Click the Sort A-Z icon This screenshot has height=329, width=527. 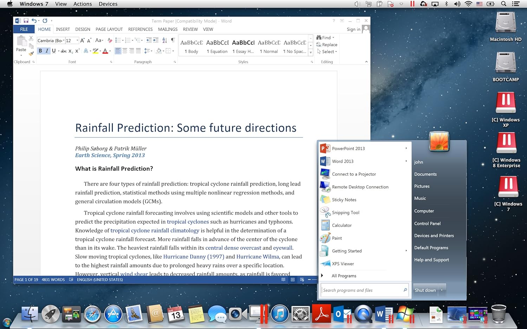pyautogui.click(x=164, y=40)
